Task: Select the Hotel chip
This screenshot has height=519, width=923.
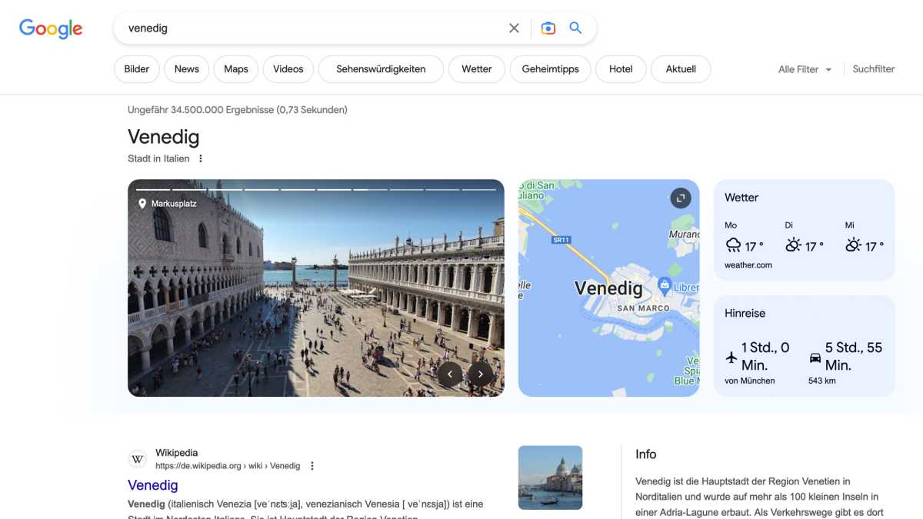Action: click(x=621, y=69)
